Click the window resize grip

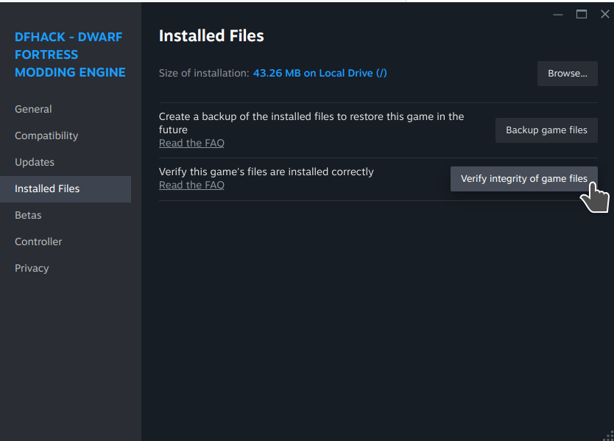coord(608,436)
